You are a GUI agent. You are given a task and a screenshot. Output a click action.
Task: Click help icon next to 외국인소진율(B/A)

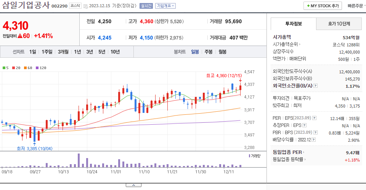(315, 86)
